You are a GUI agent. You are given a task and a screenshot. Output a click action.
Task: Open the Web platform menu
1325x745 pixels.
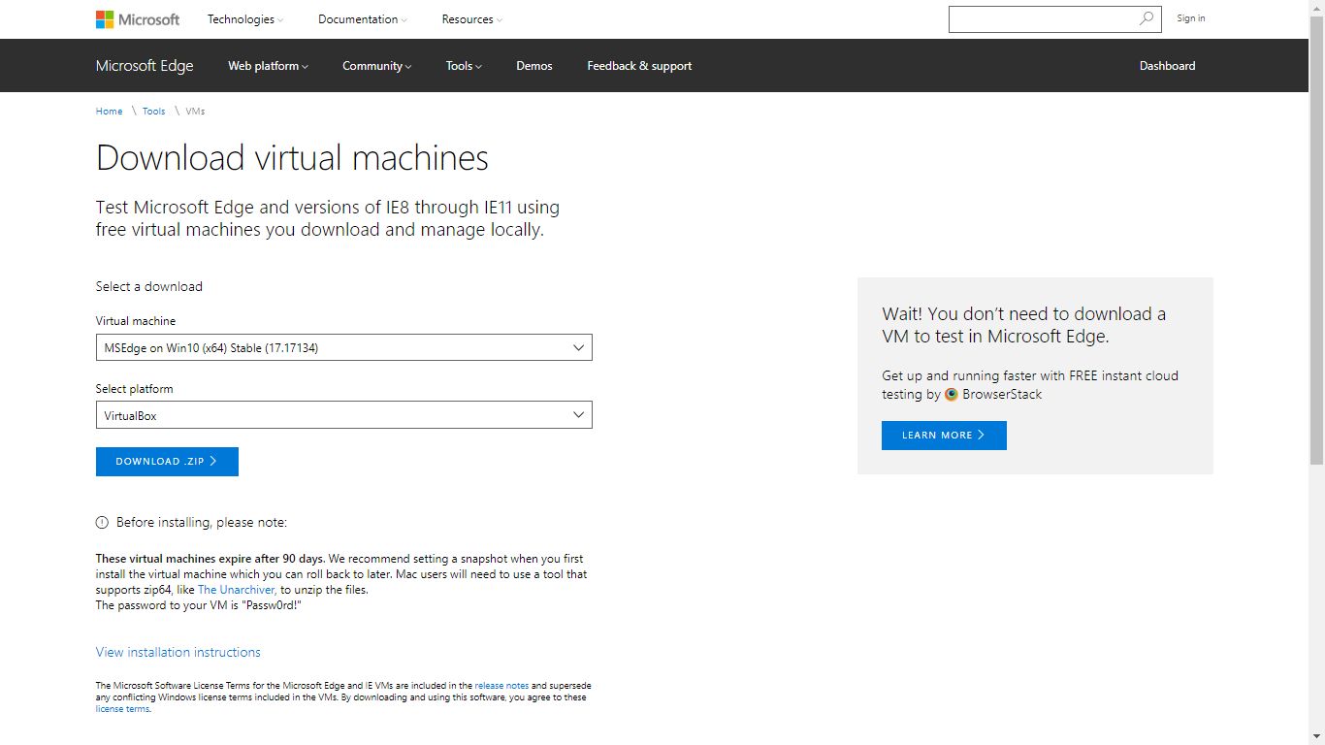click(268, 66)
